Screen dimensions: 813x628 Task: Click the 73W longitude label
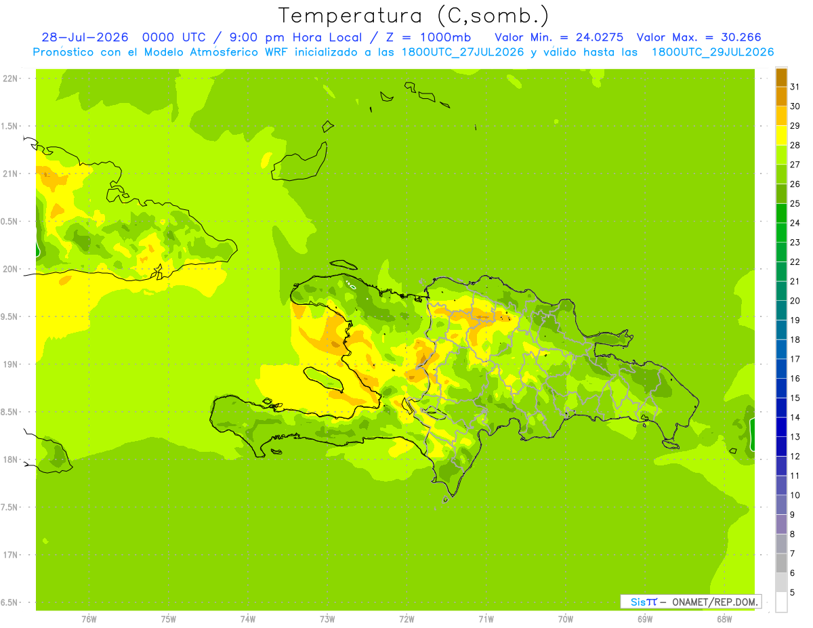coord(327,619)
